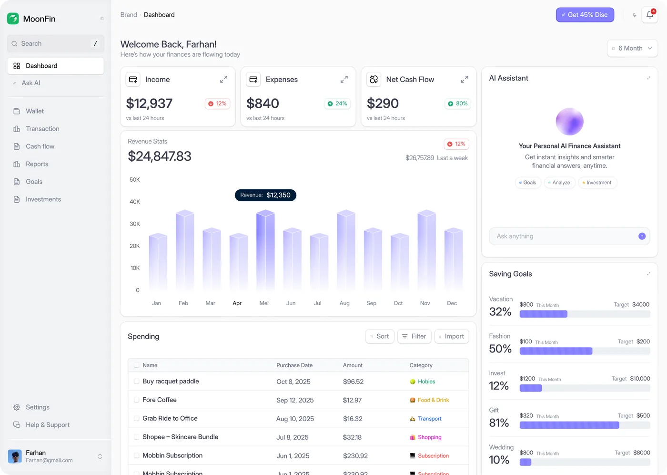Click the Transaction sidebar icon

[17, 129]
